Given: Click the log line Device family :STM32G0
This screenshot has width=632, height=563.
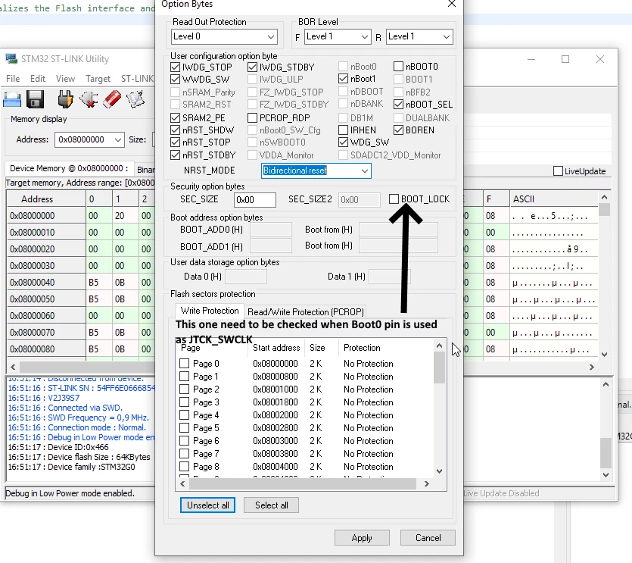Looking at the screenshot, I should click(x=71, y=467).
